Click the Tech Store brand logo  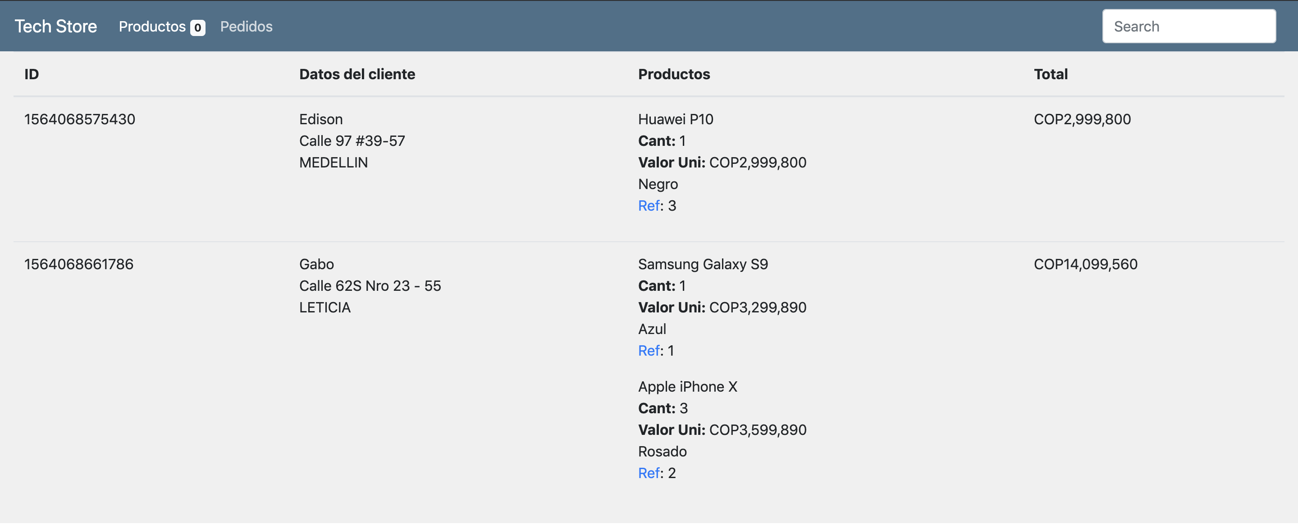point(55,26)
